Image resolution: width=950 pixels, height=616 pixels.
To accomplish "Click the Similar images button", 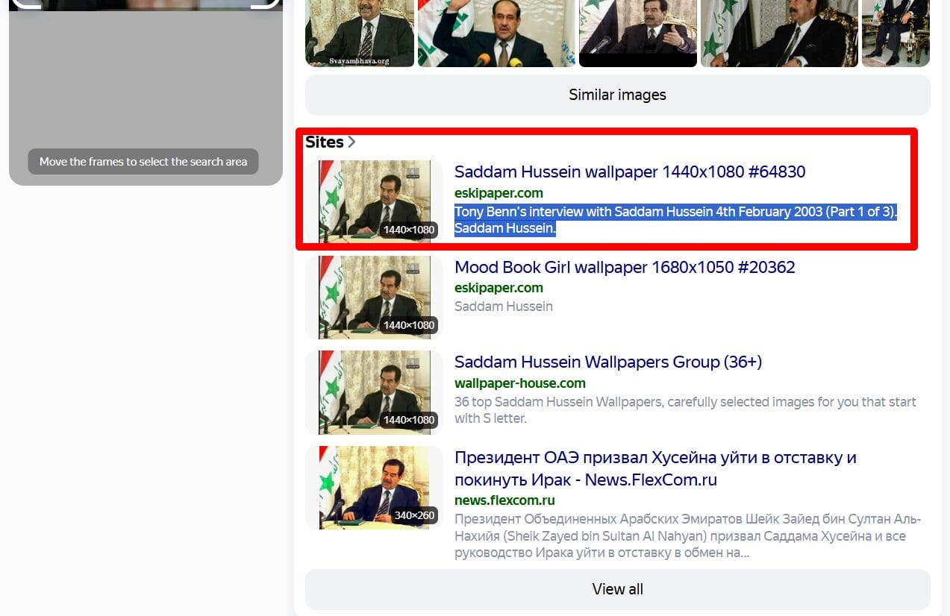I will pos(617,95).
